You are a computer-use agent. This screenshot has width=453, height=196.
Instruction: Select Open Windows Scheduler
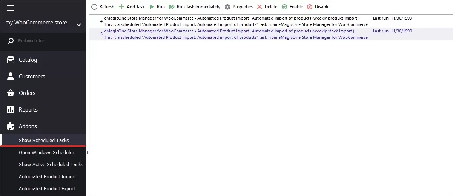click(46, 153)
